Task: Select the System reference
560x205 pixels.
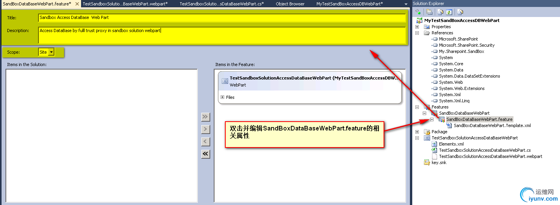Action: tap(446, 58)
